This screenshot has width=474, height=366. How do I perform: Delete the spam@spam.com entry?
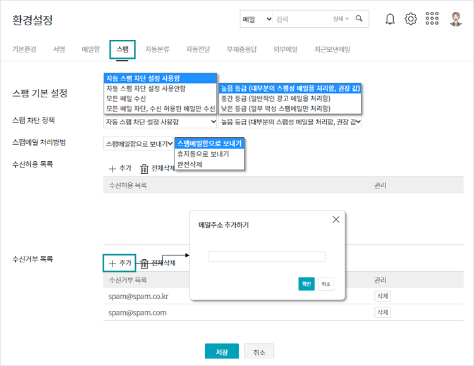[x=382, y=312]
